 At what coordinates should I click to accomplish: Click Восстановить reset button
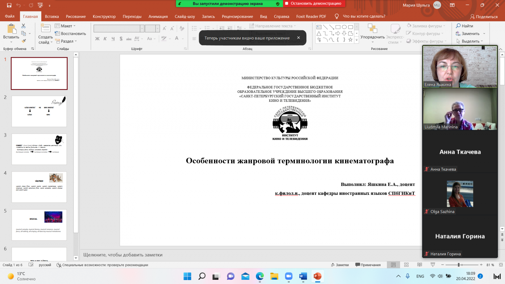pyautogui.click(x=70, y=33)
